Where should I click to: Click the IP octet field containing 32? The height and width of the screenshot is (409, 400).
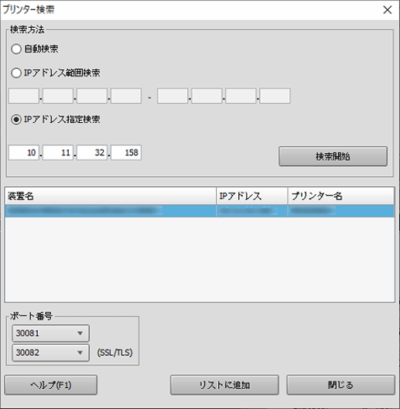coord(92,152)
